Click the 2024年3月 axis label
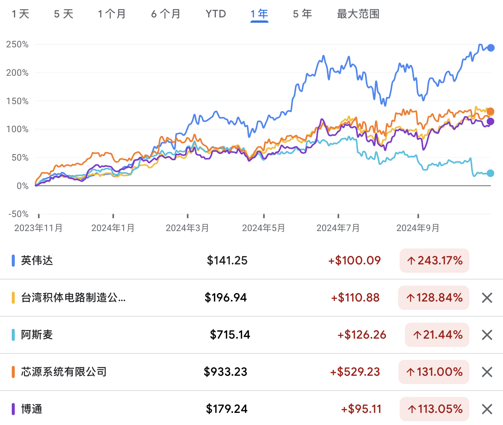Viewport: 503px width, 425px height. pyautogui.click(x=187, y=228)
